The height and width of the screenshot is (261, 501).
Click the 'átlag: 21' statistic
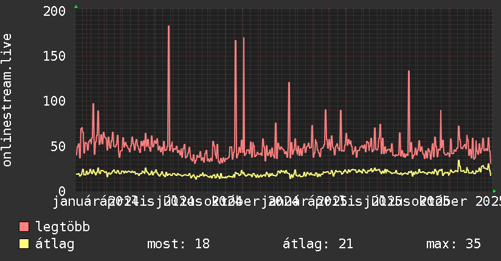318,244
